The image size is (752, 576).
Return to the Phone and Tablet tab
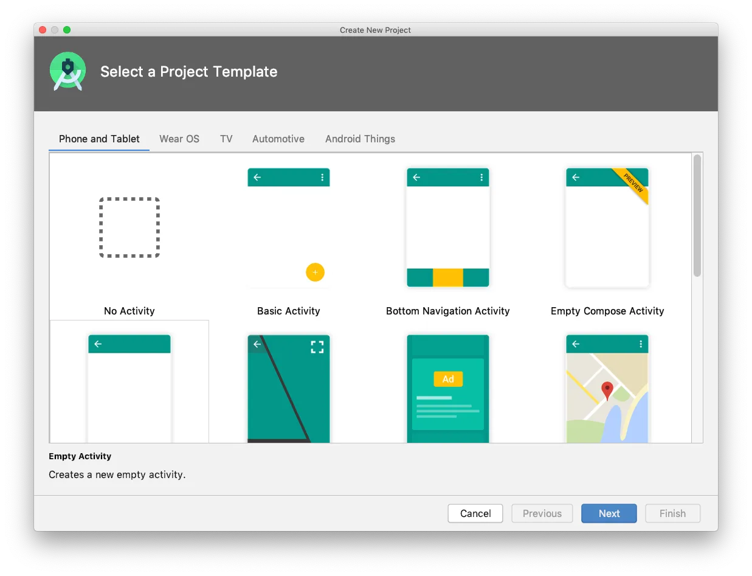tap(99, 139)
